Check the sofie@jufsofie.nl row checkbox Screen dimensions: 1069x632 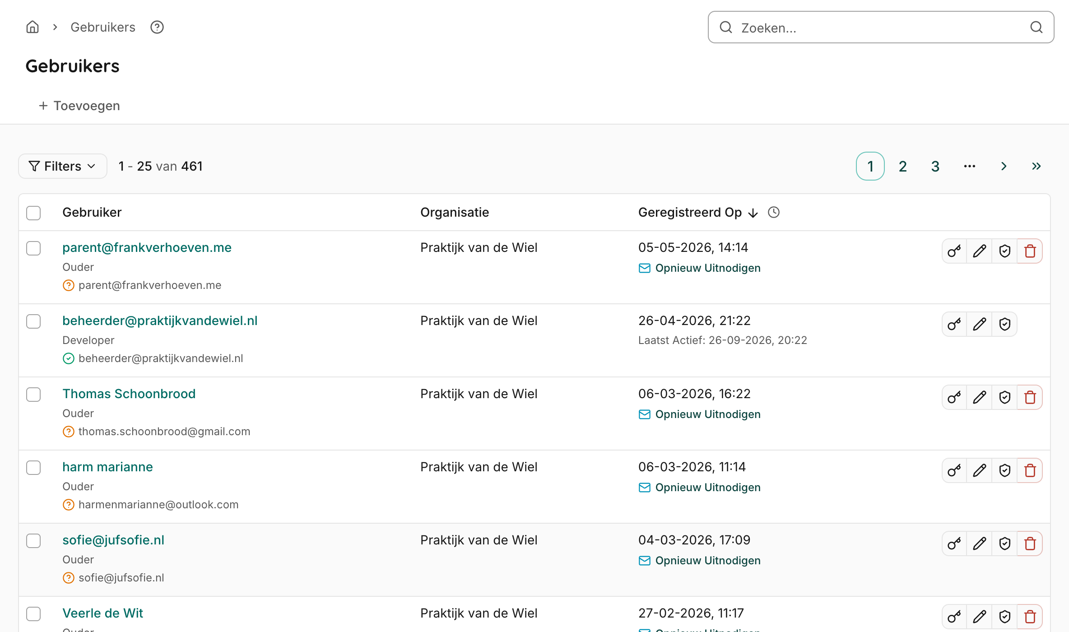point(33,540)
